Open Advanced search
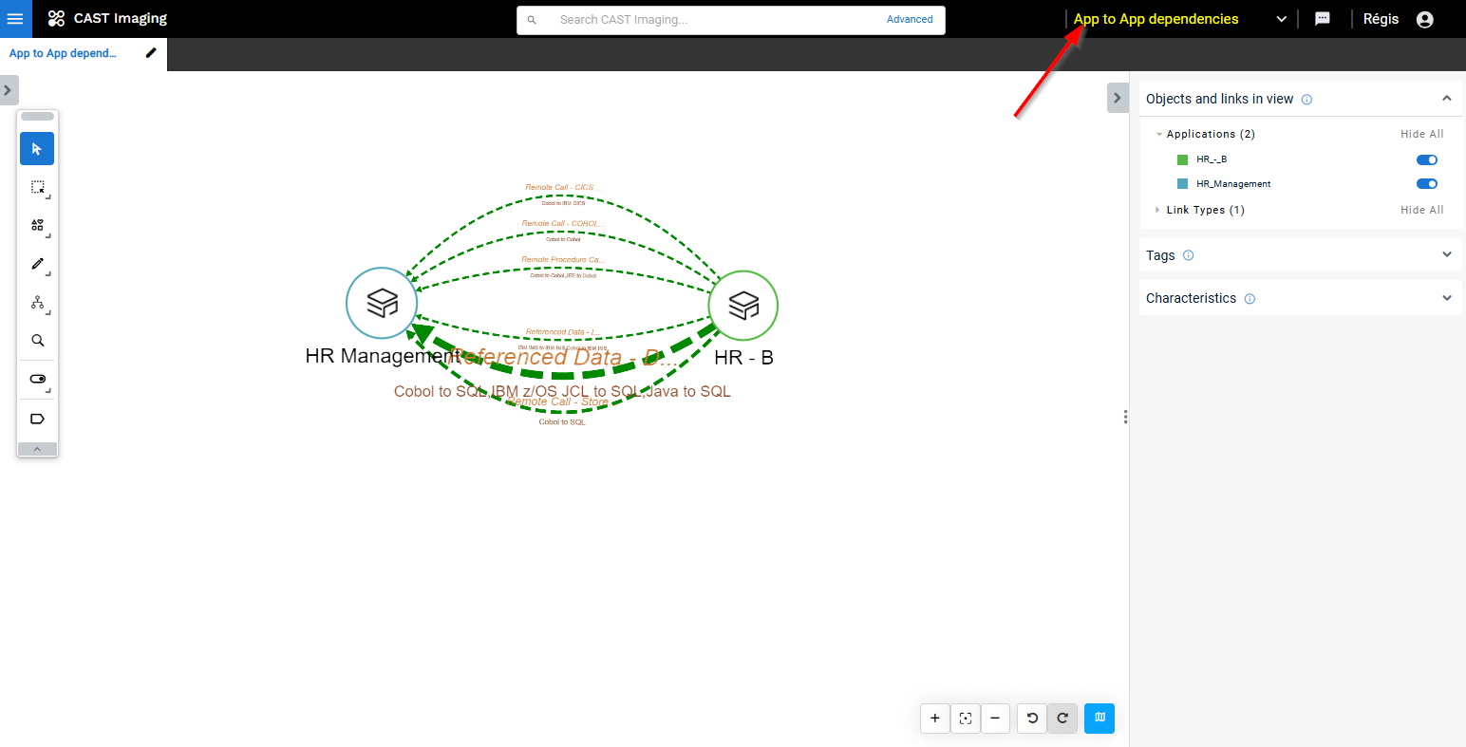 910,19
